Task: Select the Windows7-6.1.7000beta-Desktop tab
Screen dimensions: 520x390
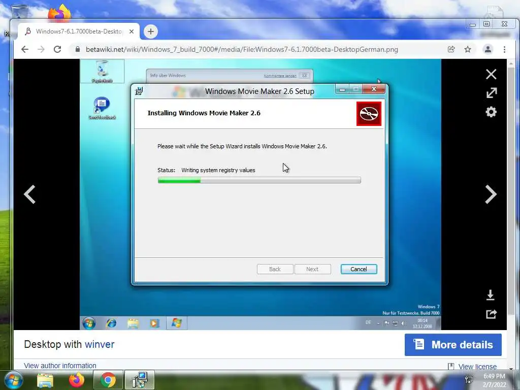Action: [79, 31]
